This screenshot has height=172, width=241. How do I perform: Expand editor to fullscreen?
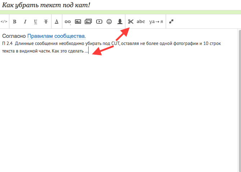(x=171, y=22)
